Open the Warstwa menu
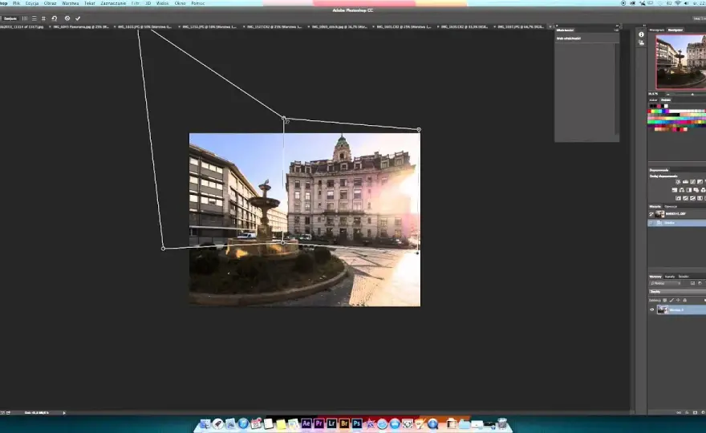The height and width of the screenshot is (433, 706). pos(71,3)
